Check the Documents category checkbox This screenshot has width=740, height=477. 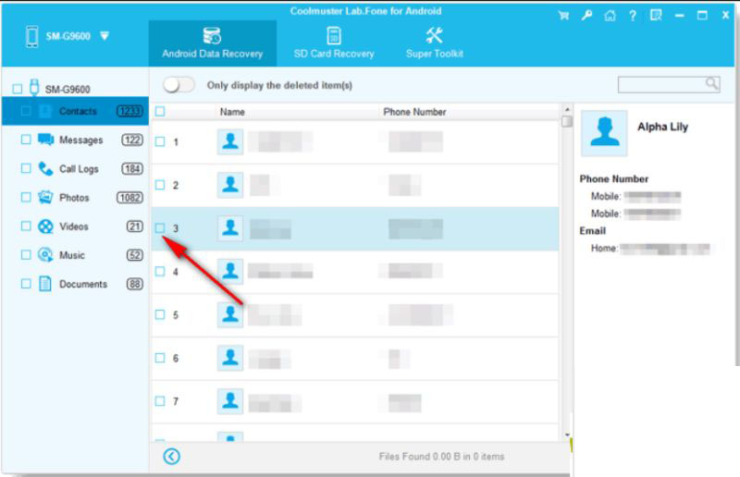[26, 284]
